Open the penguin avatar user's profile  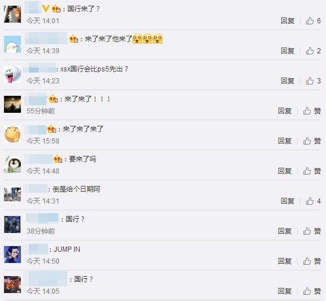coord(12,164)
